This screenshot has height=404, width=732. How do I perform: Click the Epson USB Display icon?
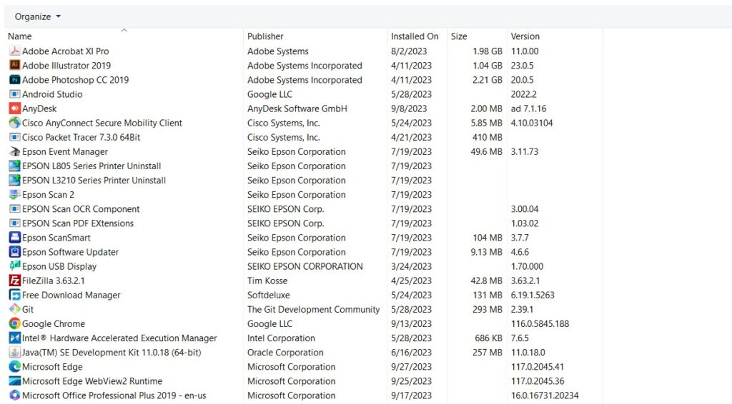[15, 266]
